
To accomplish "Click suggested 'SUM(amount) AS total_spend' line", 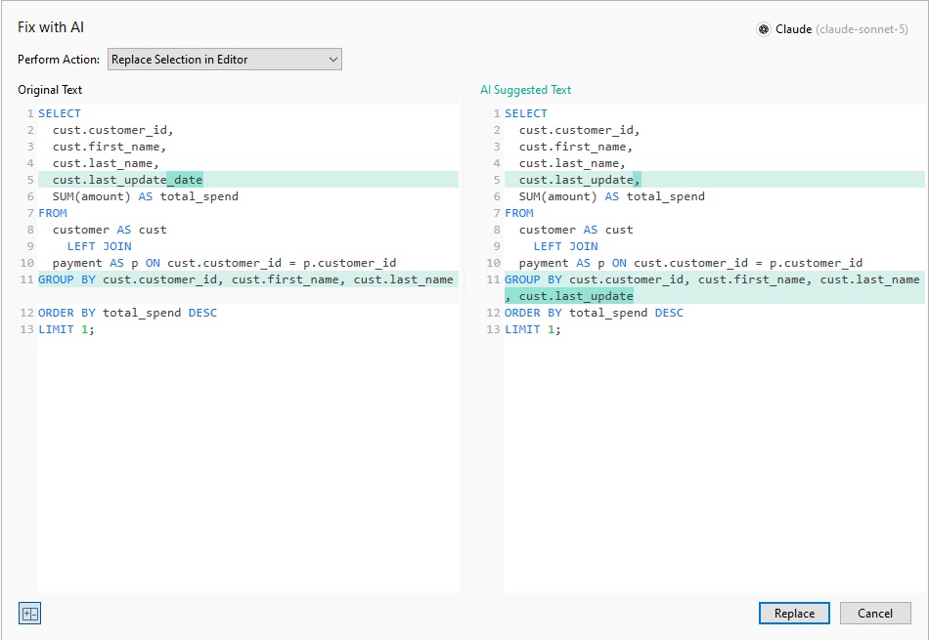I will (x=612, y=196).
